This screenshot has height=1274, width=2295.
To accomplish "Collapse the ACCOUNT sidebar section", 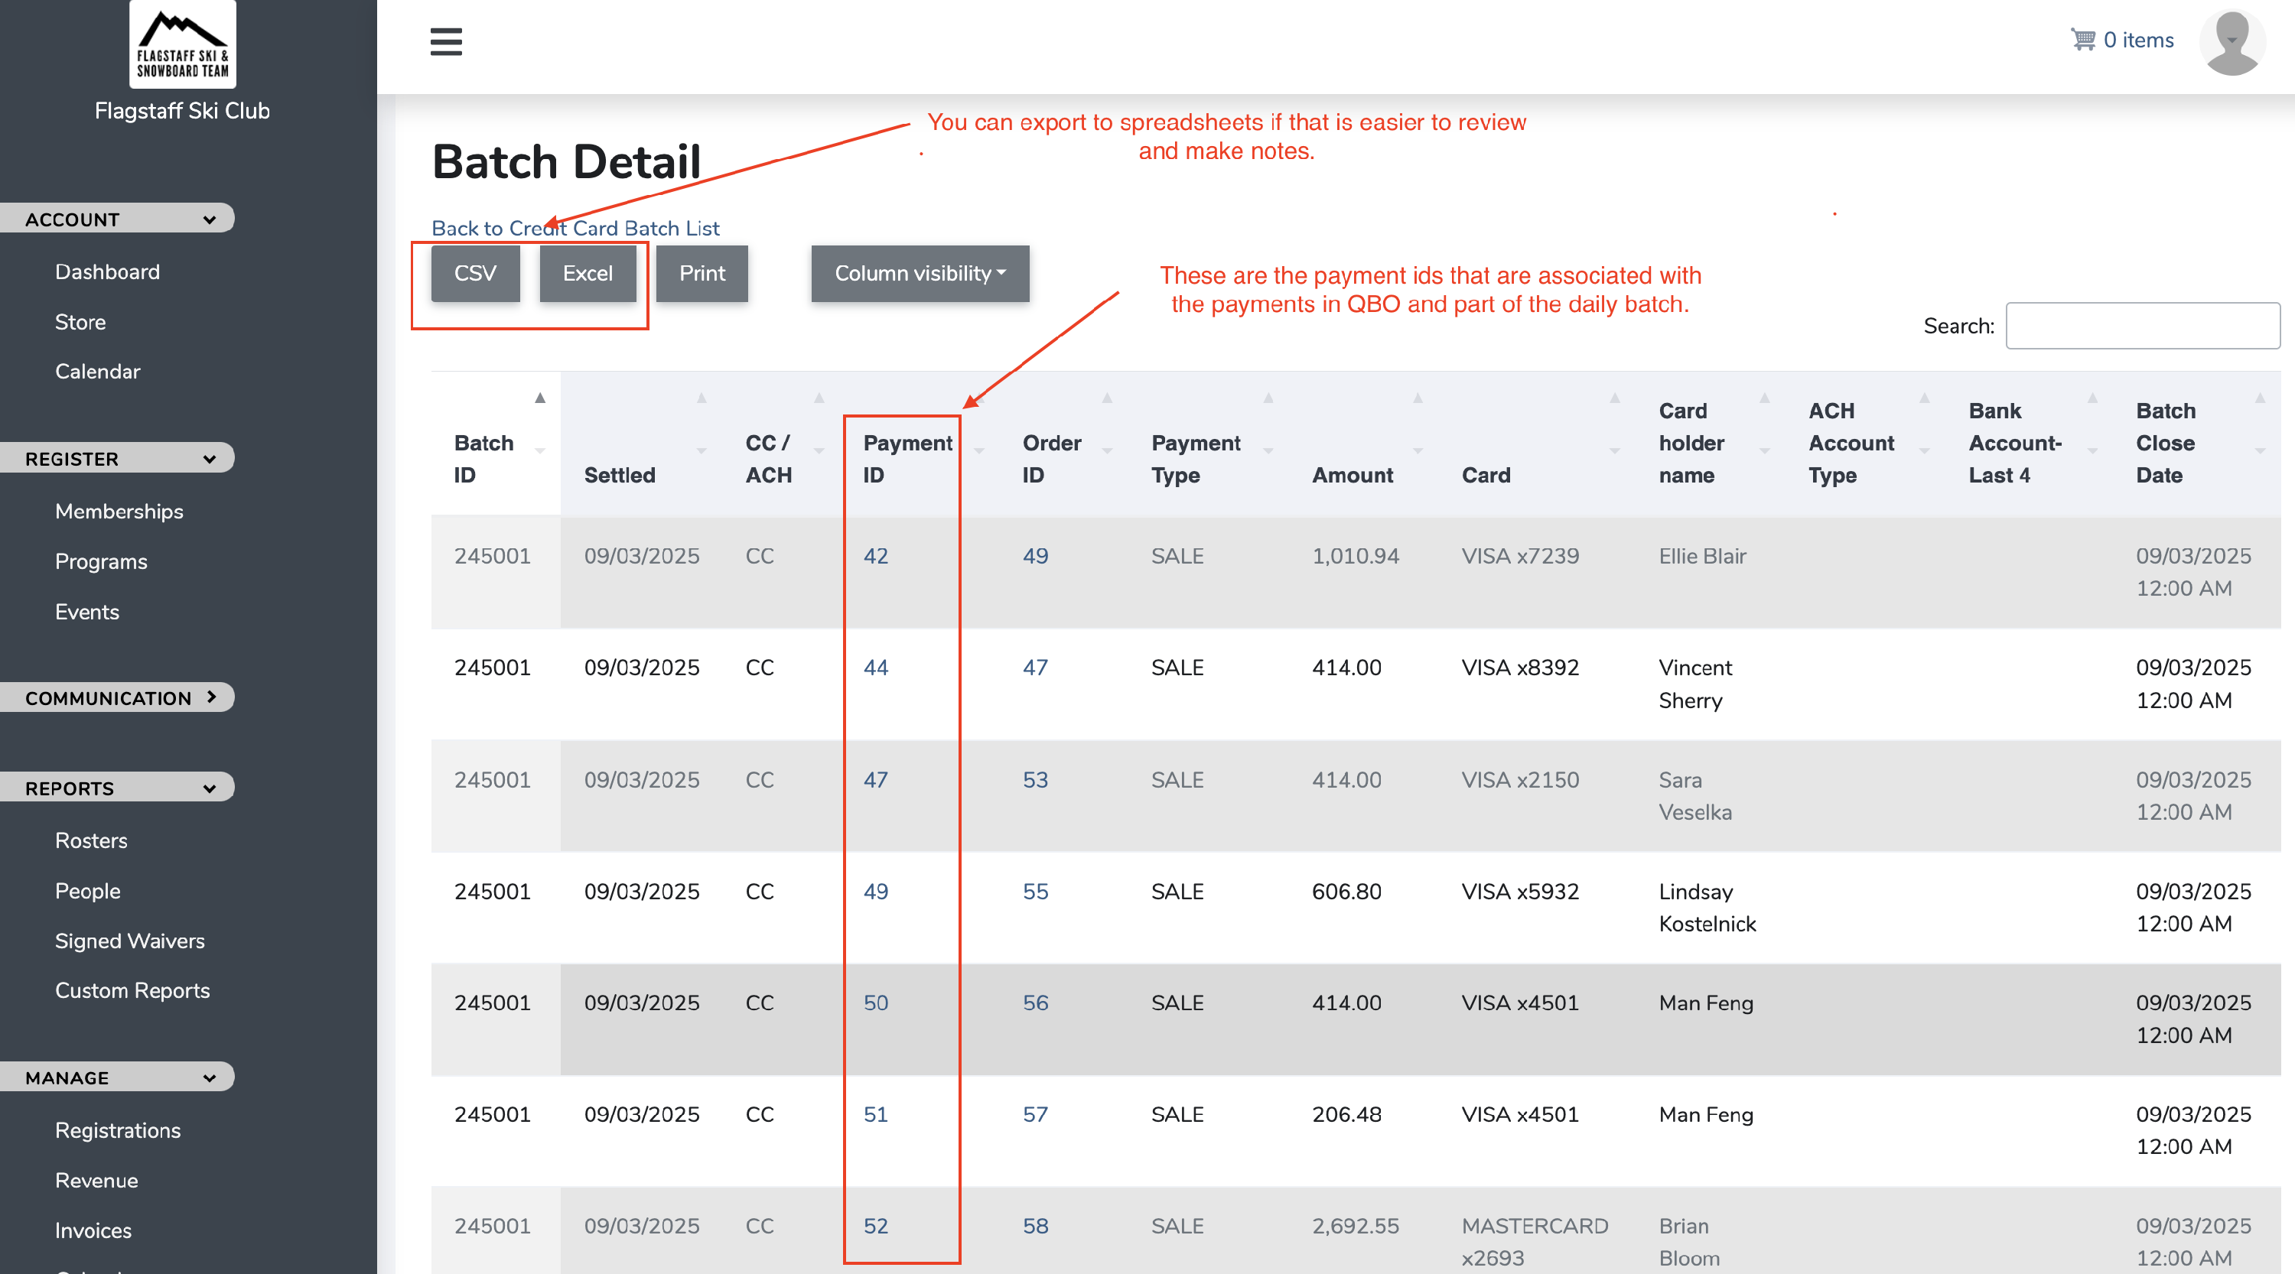I will coord(117,219).
